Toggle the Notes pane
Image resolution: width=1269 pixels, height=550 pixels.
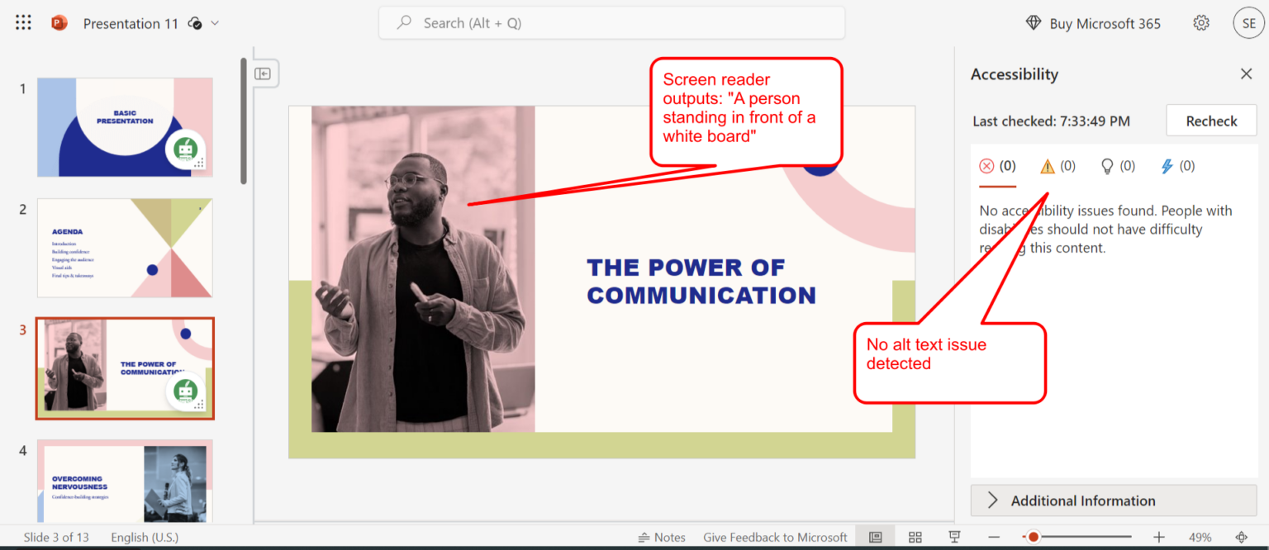(x=662, y=537)
